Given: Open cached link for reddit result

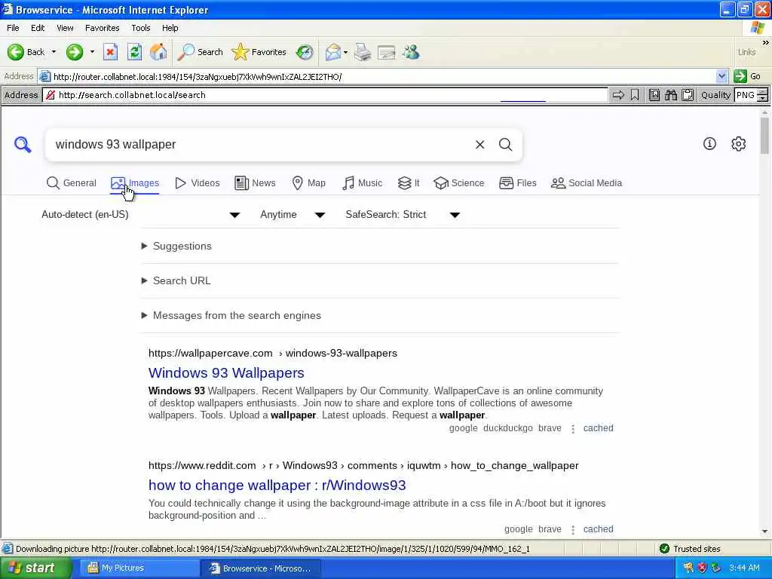Looking at the screenshot, I should (x=598, y=529).
